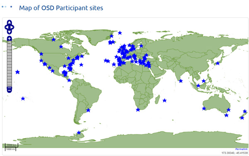Screen dimensions: 249x156
Task: Pan the map right with east arrow
Action: tap(12, 27)
